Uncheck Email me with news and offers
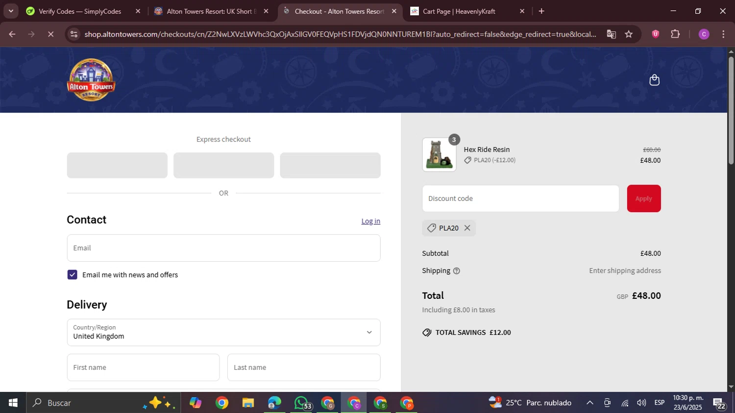Image resolution: width=735 pixels, height=413 pixels. point(72,275)
